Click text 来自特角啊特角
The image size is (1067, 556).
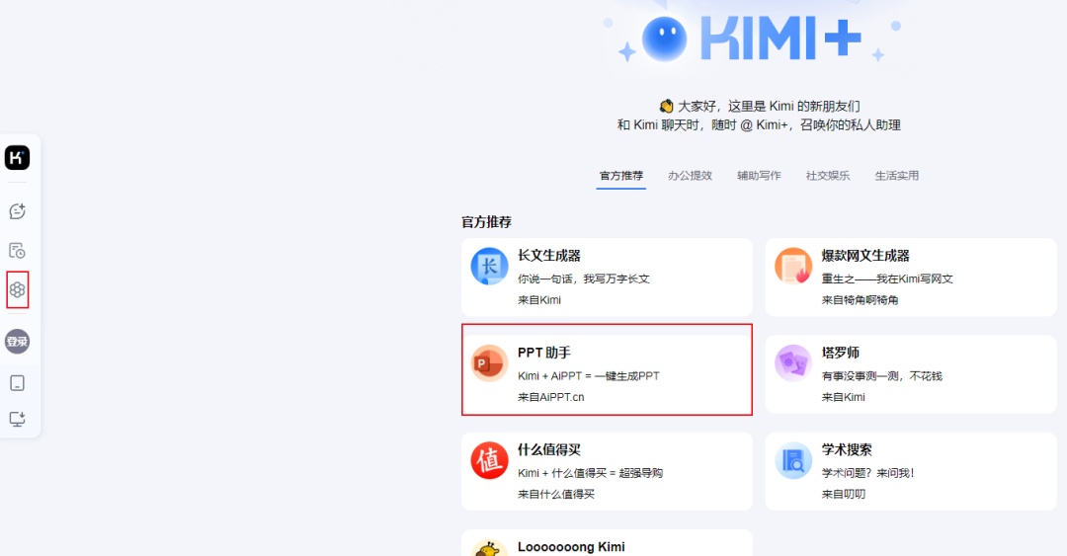[860, 300]
